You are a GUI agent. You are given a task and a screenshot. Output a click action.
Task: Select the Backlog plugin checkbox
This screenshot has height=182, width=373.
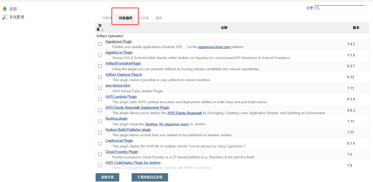click(x=100, y=121)
